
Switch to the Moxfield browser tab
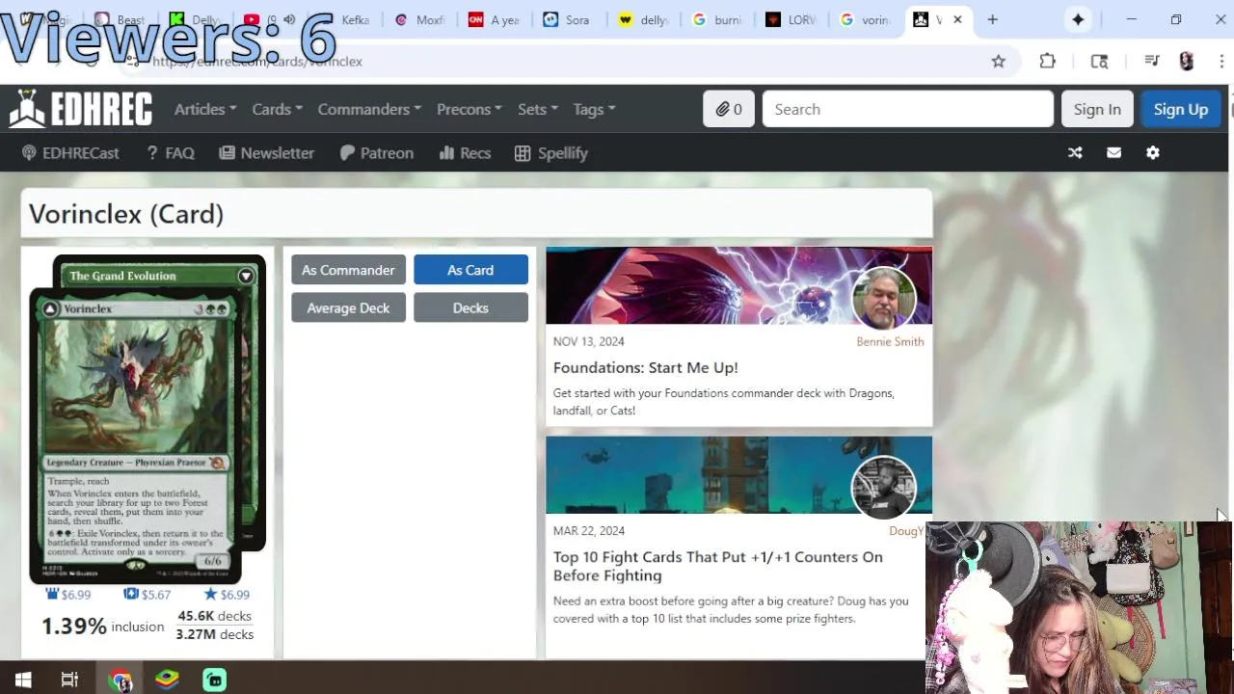tap(419, 19)
